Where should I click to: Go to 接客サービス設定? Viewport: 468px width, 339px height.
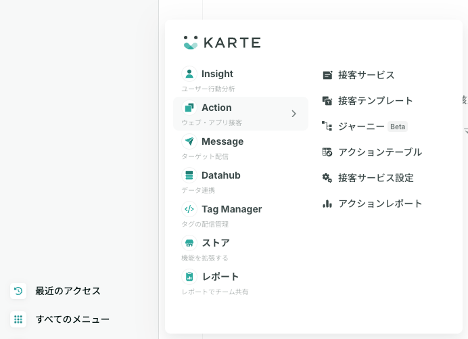click(x=368, y=178)
